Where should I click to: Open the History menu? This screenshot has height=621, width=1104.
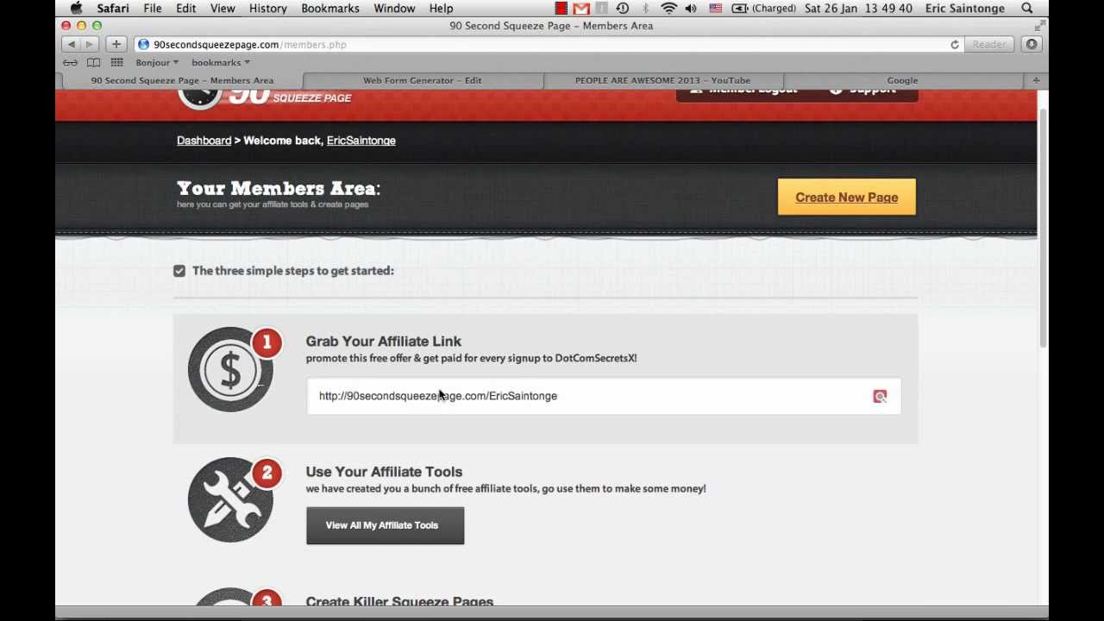[268, 8]
